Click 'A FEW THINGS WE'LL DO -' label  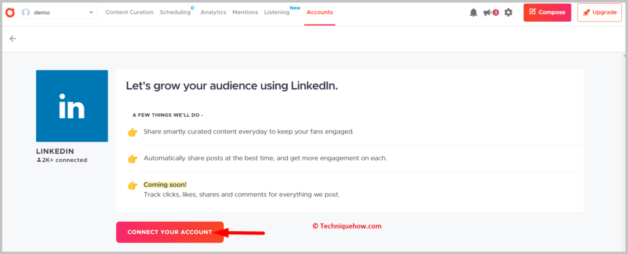click(168, 115)
